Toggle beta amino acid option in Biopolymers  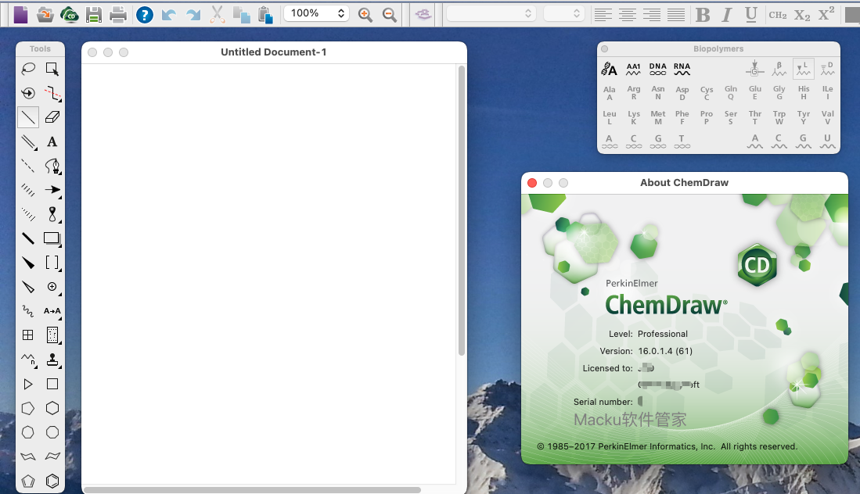[x=779, y=69]
